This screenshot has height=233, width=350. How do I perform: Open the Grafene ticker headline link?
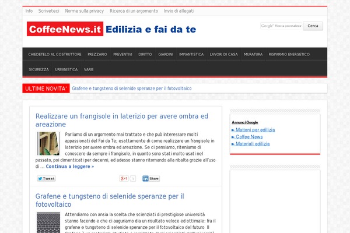(x=132, y=89)
